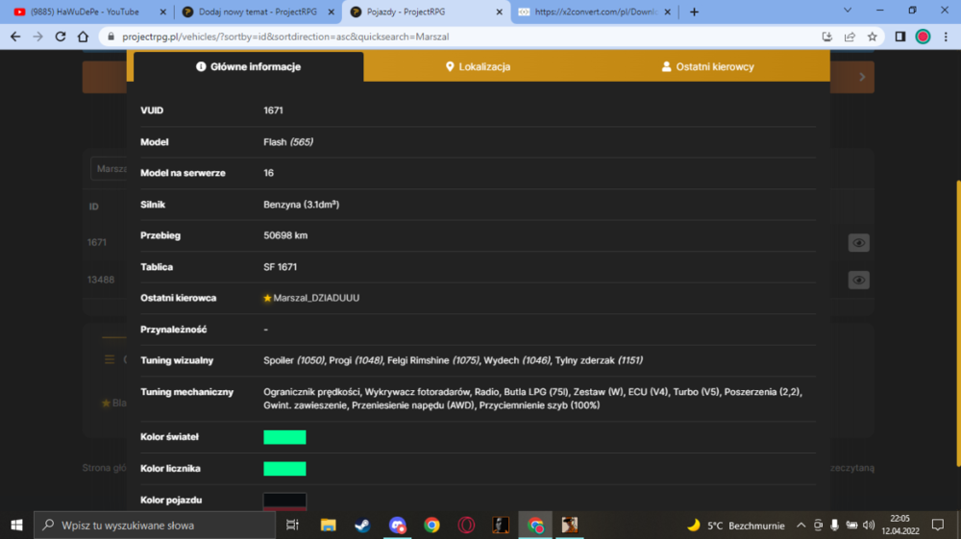The width and height of the screenshot is (961, 539).
Task: Click plate value SF 1671
Action: 280,267
